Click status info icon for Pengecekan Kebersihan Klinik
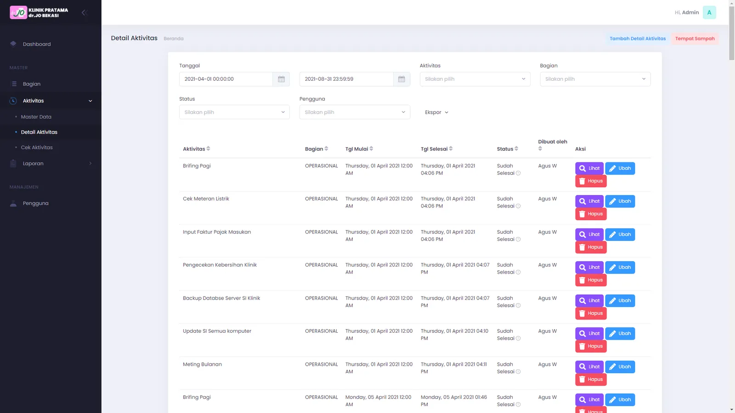 pos(518,272)
